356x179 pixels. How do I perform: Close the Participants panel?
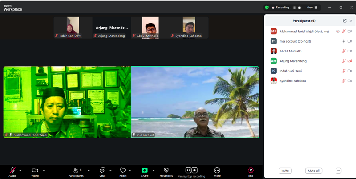point(351,20)
